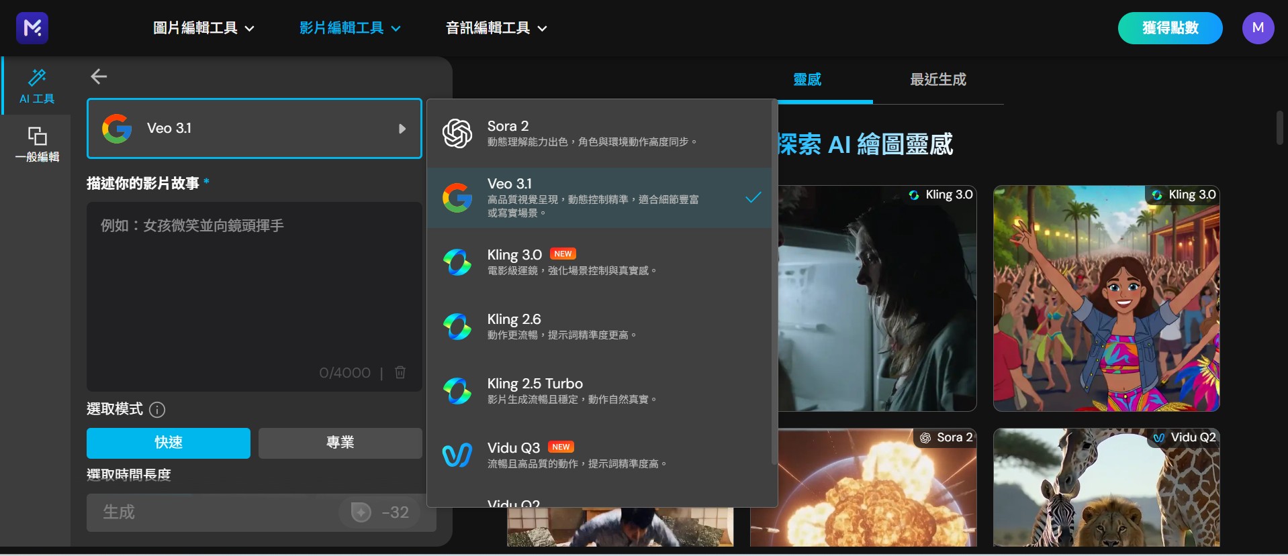Screen dimensions: 1288x556
Task: Click the Kling icon beside Kling 2.5 Turbo
Action: 457,390
